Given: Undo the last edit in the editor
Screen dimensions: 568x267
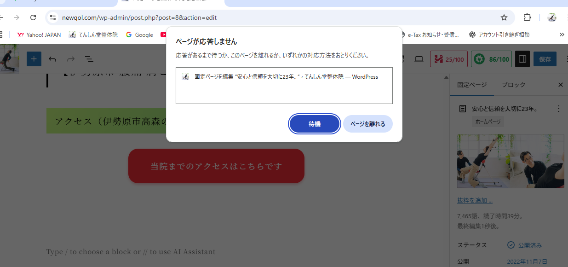Looking at the screenshot, I should [x=52, y=59].
